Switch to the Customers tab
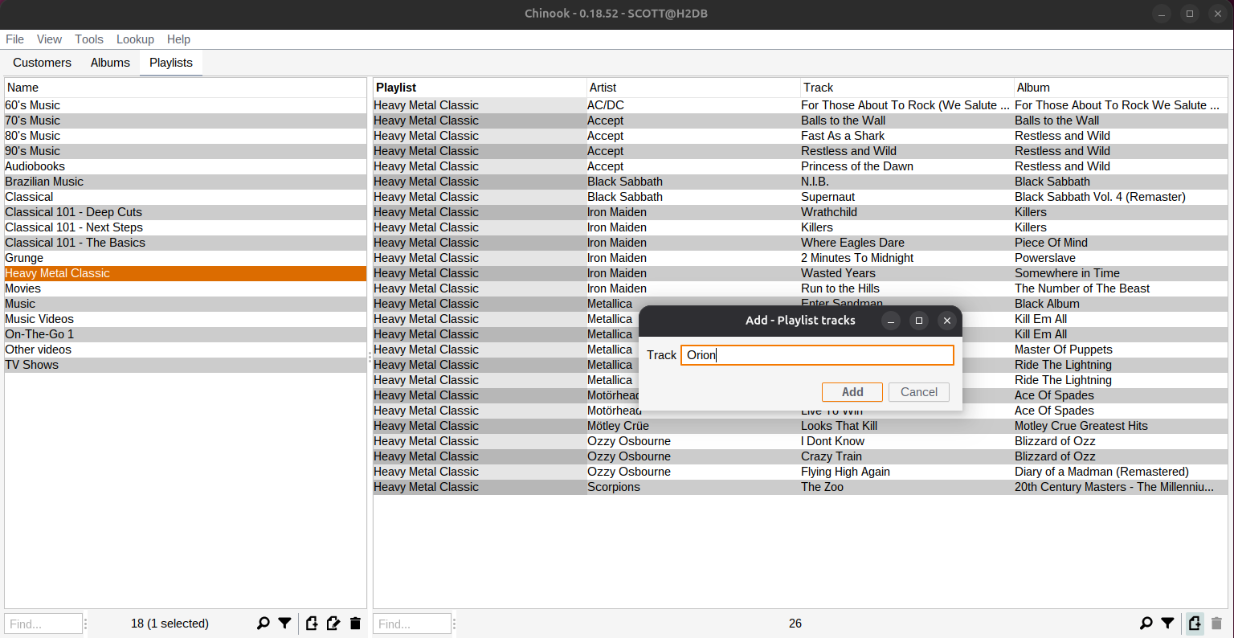Screen dimensions: 1234x638 (42, 62)
